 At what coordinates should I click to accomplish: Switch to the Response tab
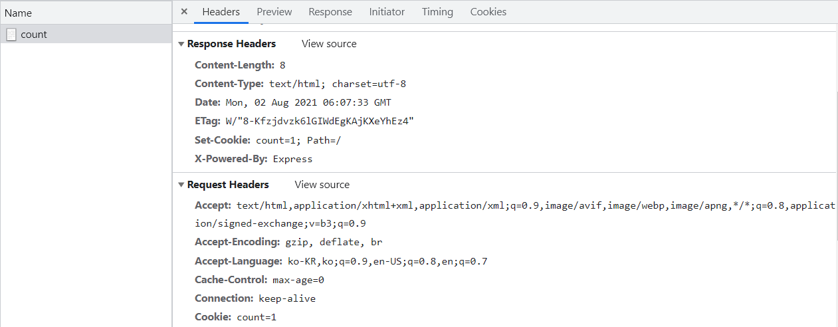pos(330,12)
